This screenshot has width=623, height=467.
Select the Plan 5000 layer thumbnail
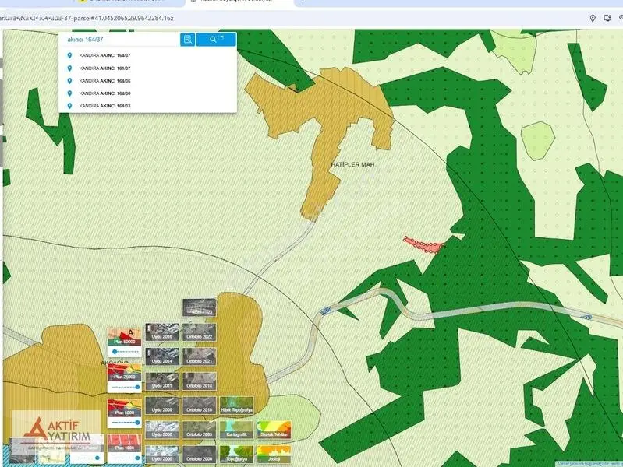(x=124, y=408)
